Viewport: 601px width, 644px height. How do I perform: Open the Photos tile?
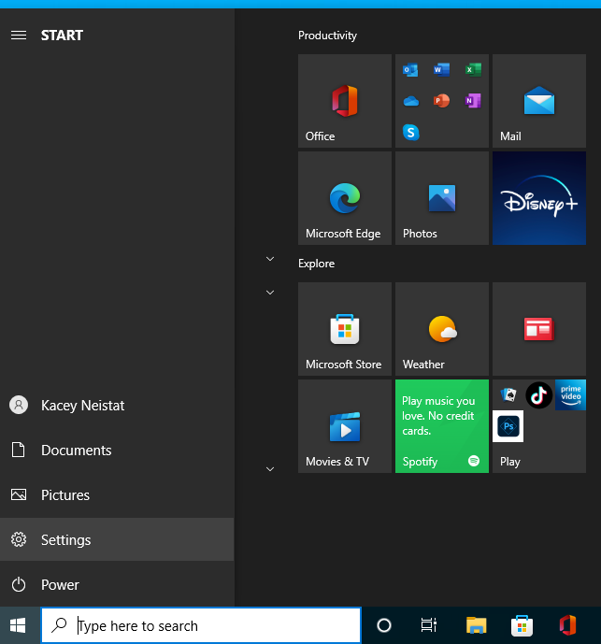pyautogui.click(x=442, y=198)
